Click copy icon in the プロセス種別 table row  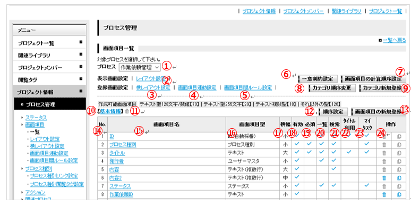tap(399, 144)
